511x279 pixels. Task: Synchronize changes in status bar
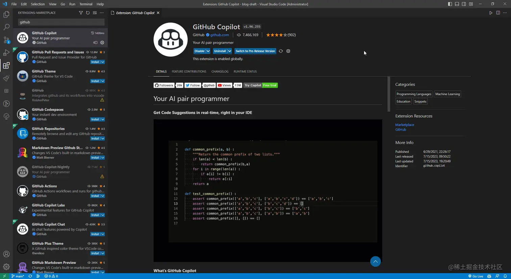(x=30, y=276)
